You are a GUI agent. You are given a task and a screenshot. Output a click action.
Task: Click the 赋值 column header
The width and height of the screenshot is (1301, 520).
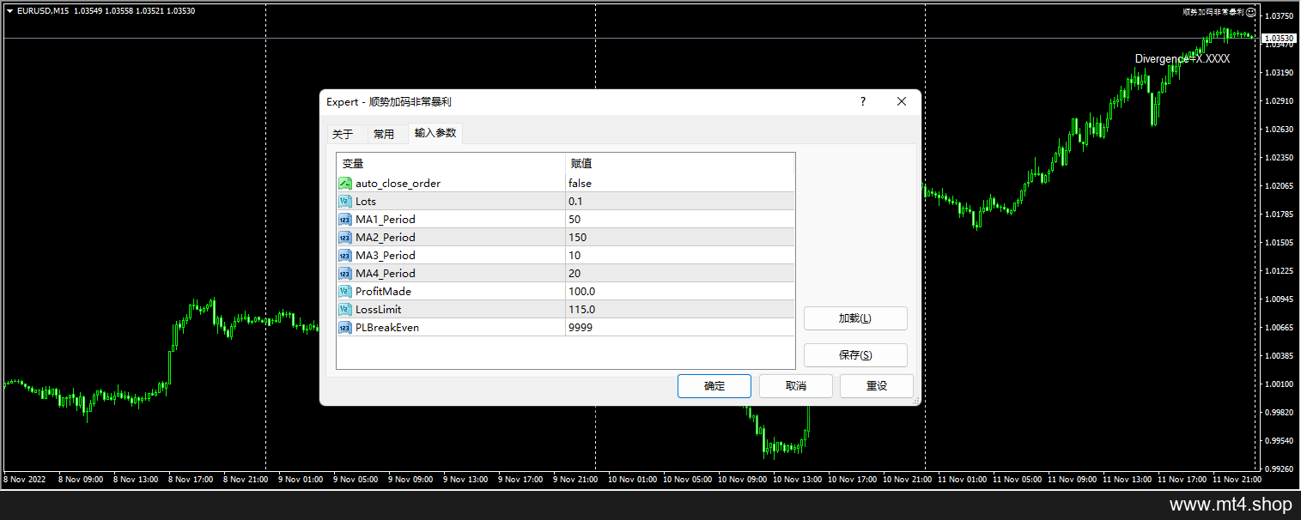(680, 163)
